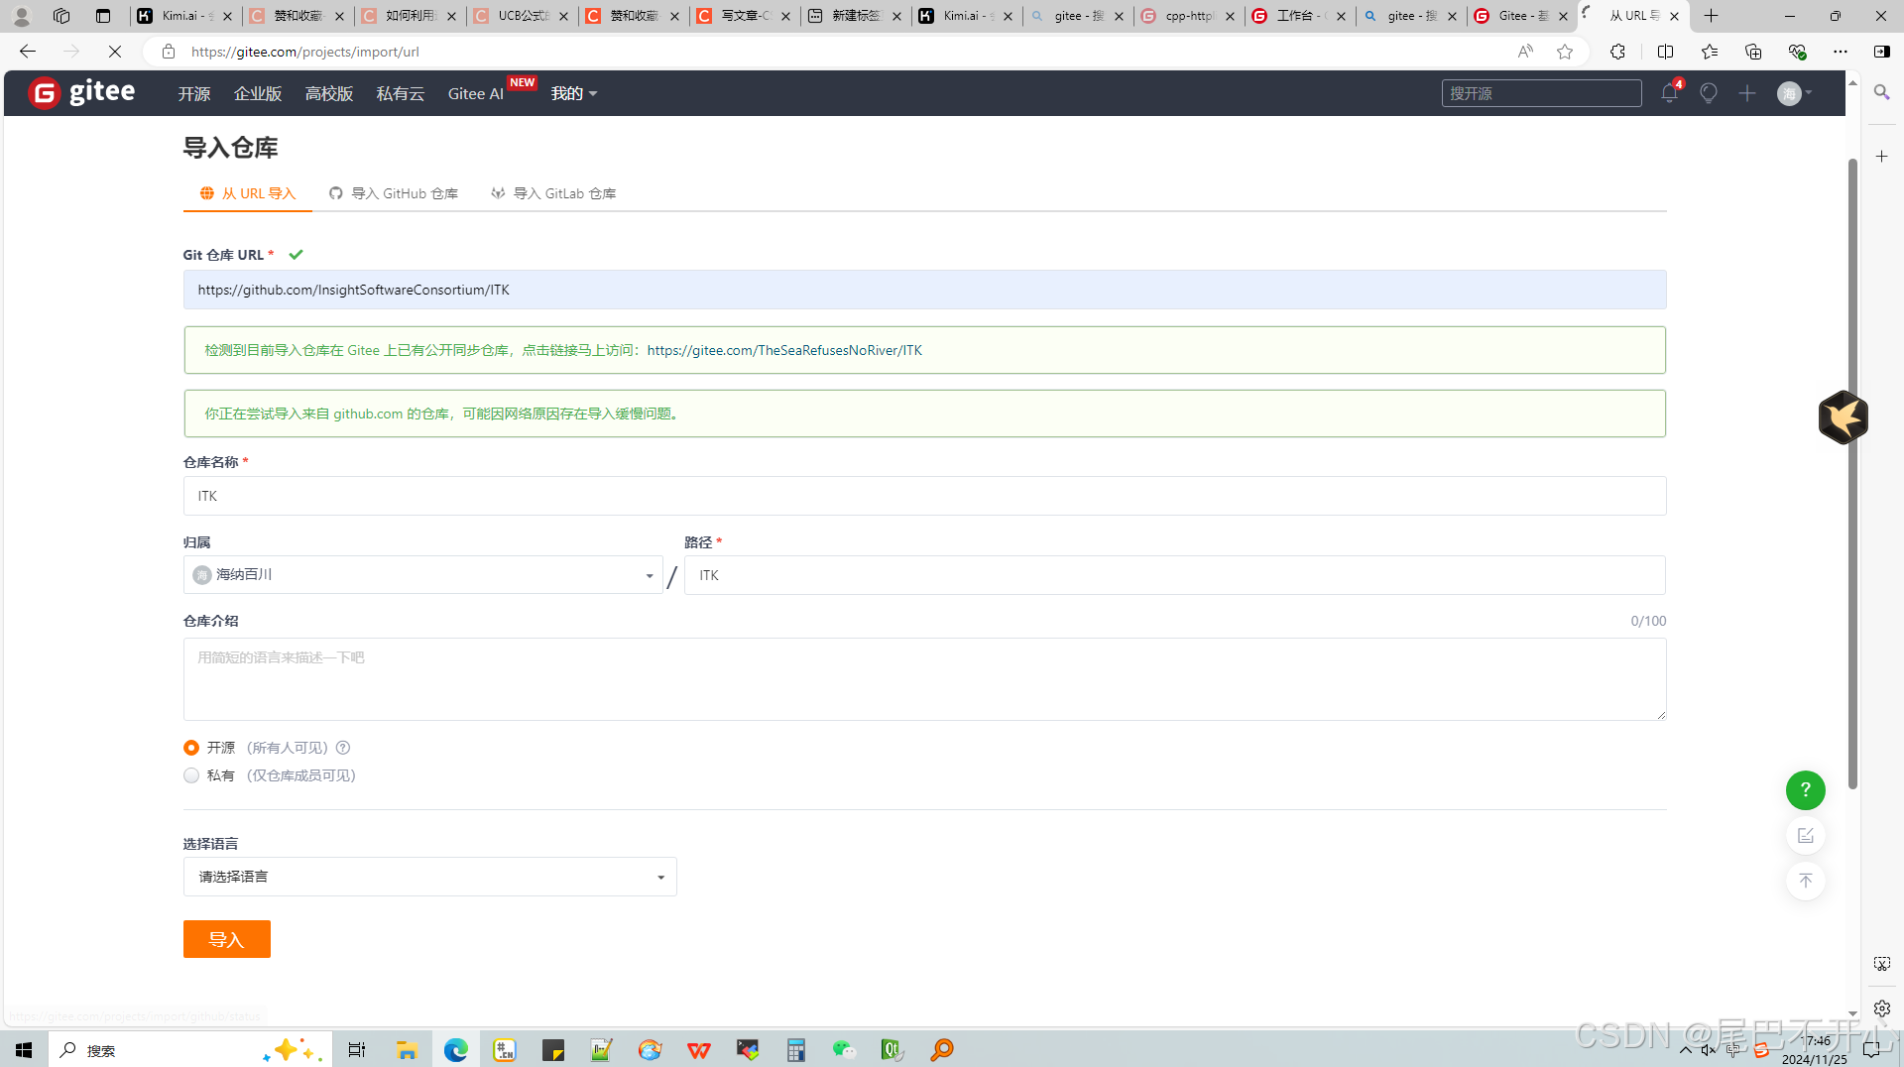Open the 企业版 navigation item
This screenshot has height=1067, width=1904.
[258, 93]
